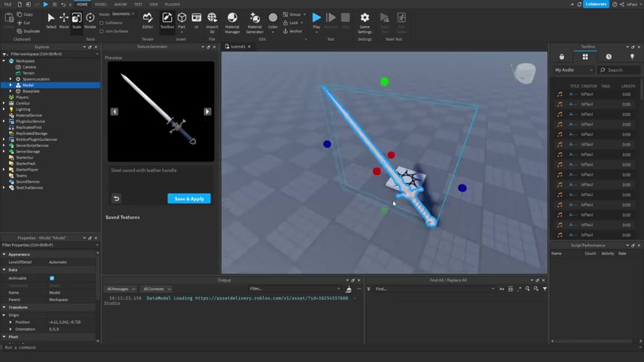Open Toolbox Inventory tab icon

click(x=585, y=57)
